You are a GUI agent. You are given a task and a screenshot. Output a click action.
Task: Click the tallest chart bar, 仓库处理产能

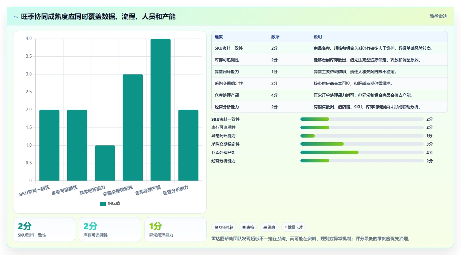(161, 110)
